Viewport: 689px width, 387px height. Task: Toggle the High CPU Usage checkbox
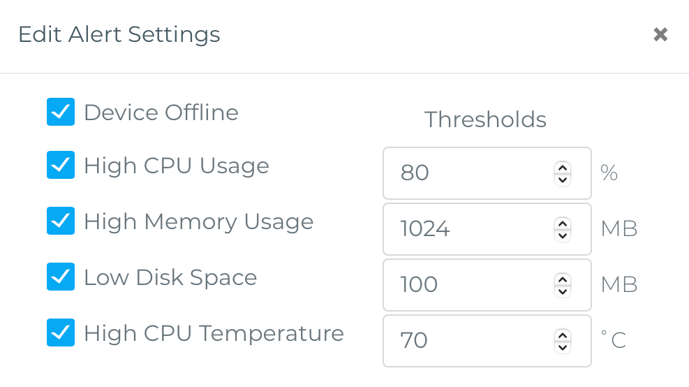[61, 165]
